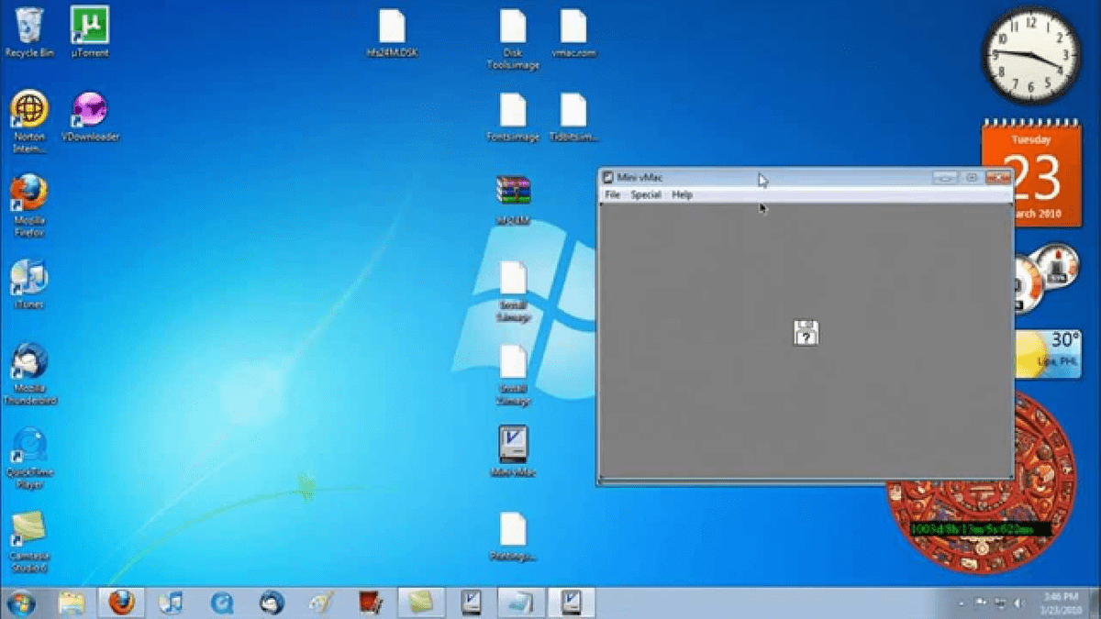Click the Windows Start button
This screenshot has height=619, width=1101.
pyautogui.click(x=20, y=602)
